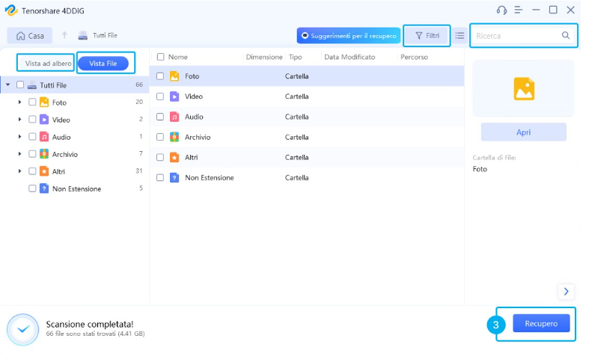Viewport: 589px width, 362px height.
Task: Click the blue next arrow in preview panel
Action: 566,292
